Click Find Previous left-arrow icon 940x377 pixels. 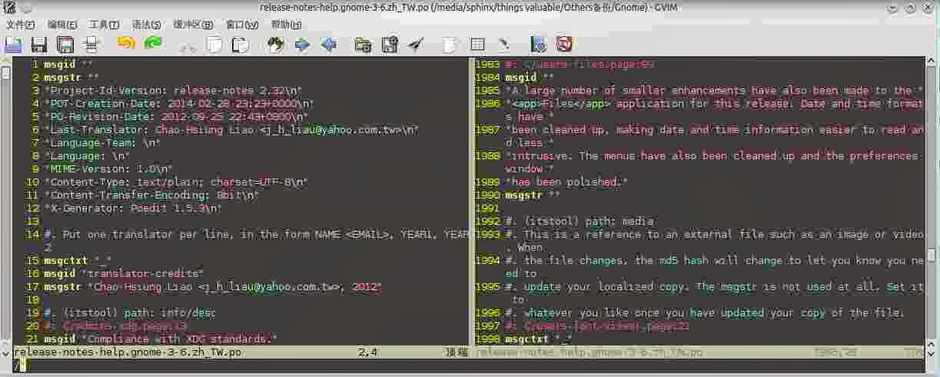[328, 45]
